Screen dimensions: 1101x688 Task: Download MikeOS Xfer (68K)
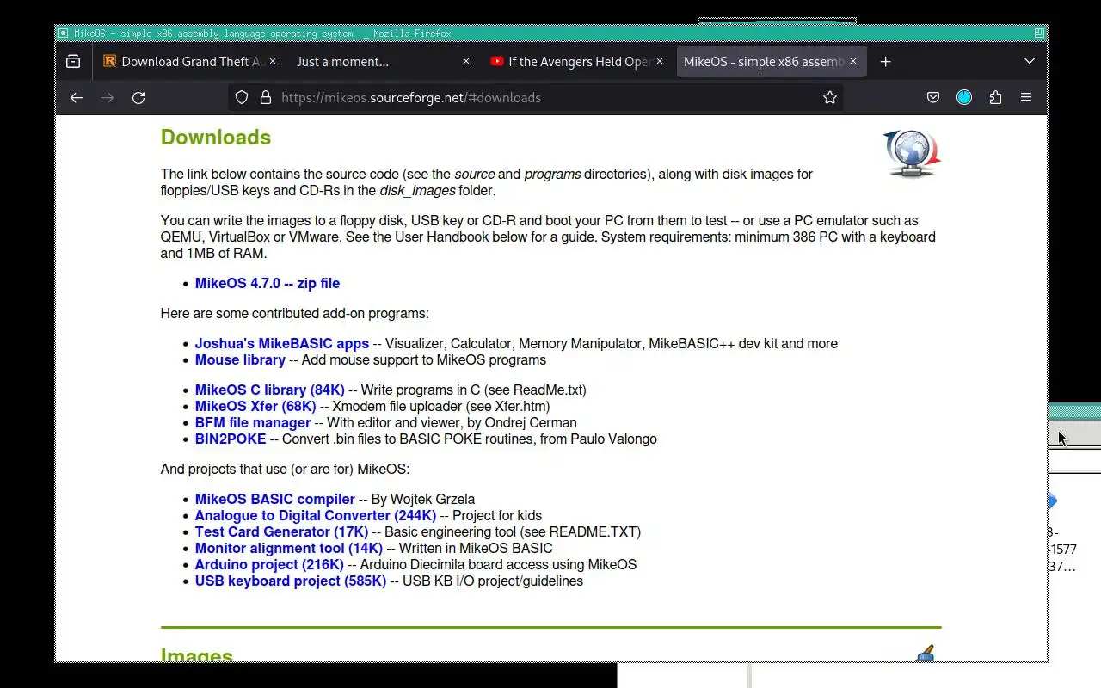coord(255,407)
